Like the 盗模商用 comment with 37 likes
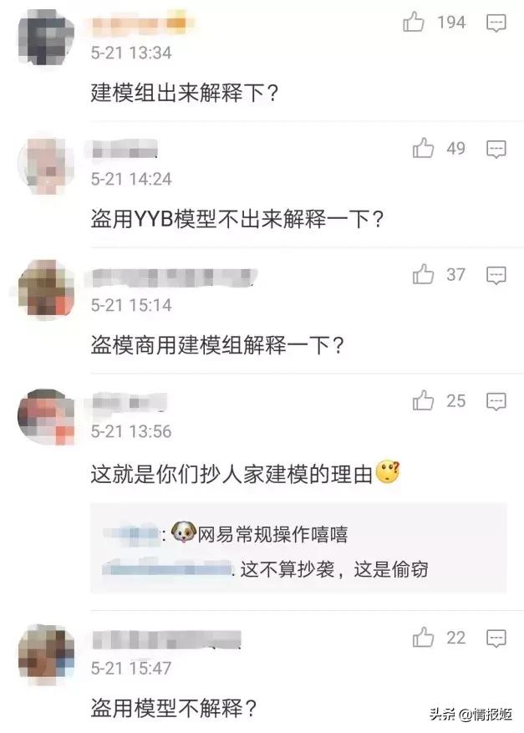The height and width of the screenshot is (733, 524). (x=423, y=274)
